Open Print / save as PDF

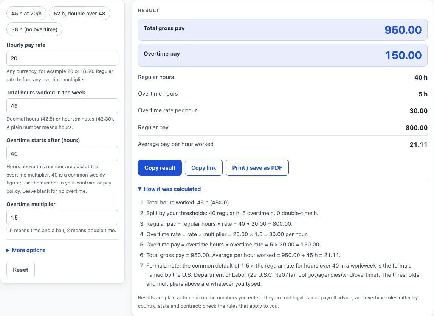(257, 168)
